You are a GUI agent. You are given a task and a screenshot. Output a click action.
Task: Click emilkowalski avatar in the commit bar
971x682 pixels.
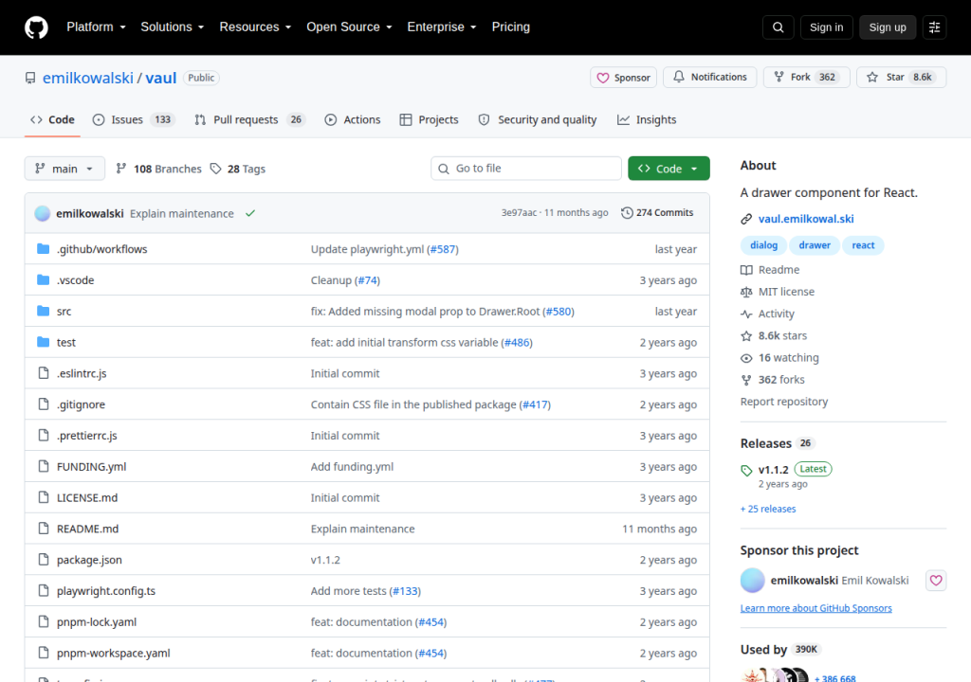tap(42, 213)
